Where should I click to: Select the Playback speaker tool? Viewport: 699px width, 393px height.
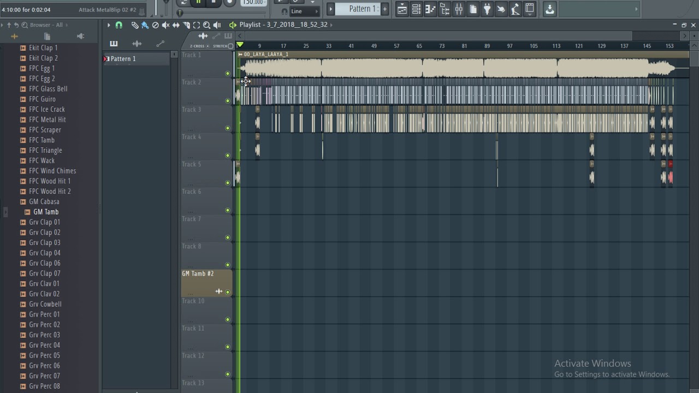[x=217, y=25]
